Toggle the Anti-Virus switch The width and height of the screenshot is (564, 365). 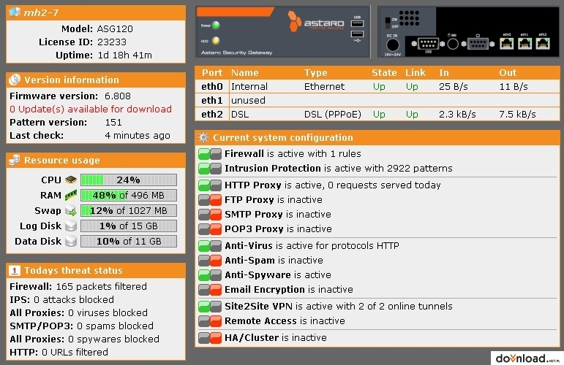click(210, 246)
